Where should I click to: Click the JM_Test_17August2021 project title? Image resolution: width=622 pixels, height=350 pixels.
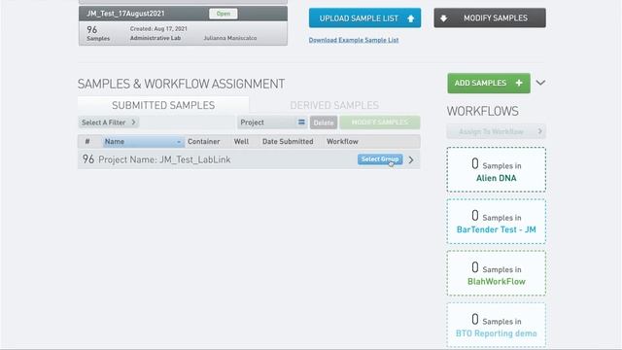125,14
